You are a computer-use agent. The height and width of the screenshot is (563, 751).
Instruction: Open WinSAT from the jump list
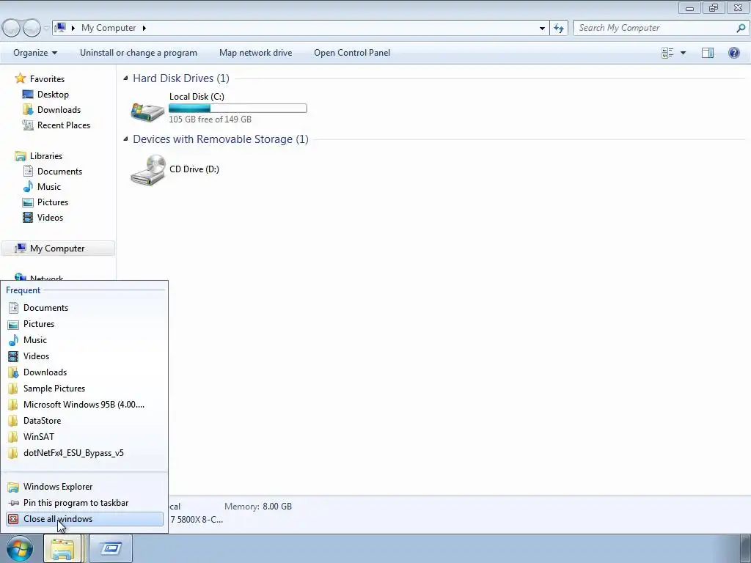(x=84, y=437)
